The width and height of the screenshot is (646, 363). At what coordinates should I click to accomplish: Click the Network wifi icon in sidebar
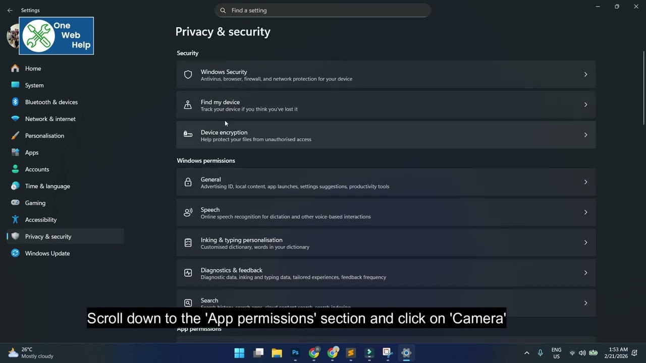15,119
